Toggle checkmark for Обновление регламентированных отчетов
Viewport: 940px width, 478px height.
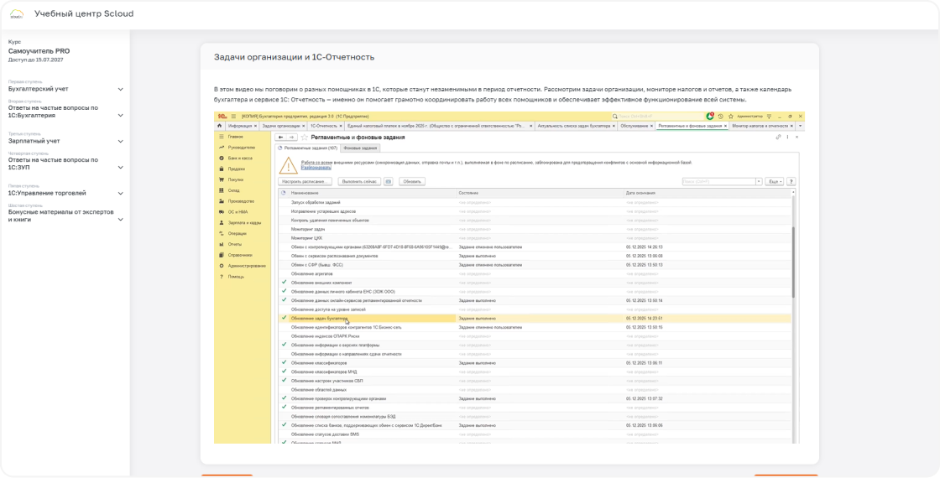tap(285, 408)
